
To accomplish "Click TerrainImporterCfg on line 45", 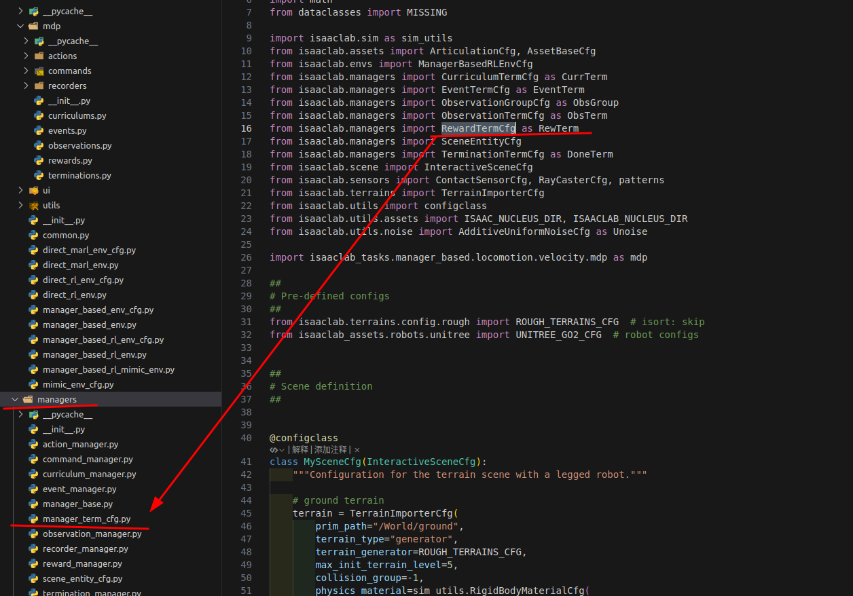I will coord(401,513).
